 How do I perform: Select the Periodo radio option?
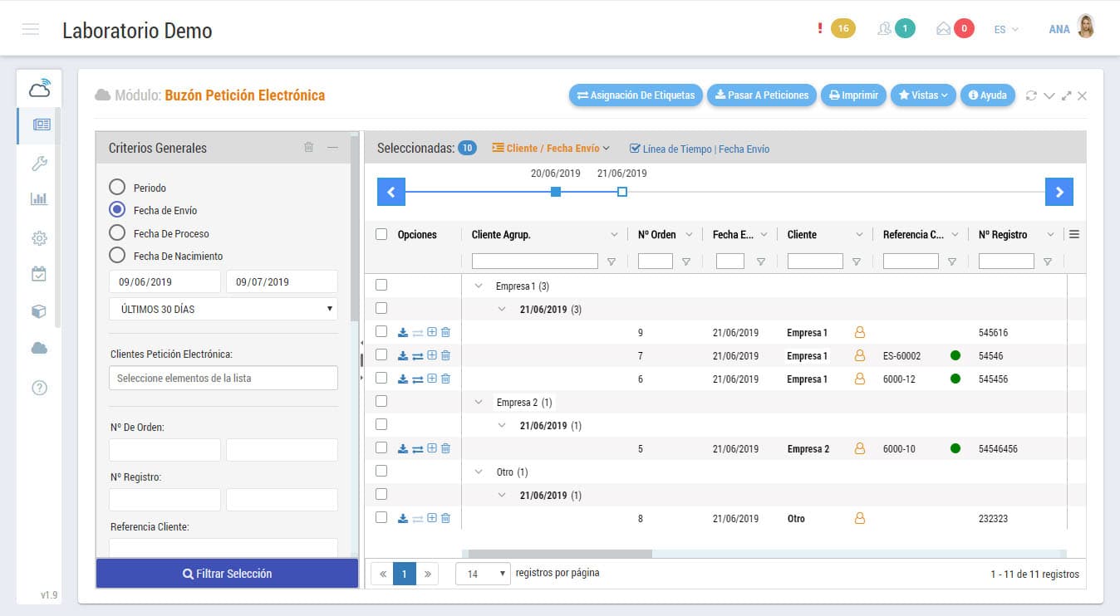(x=117, y=188)
